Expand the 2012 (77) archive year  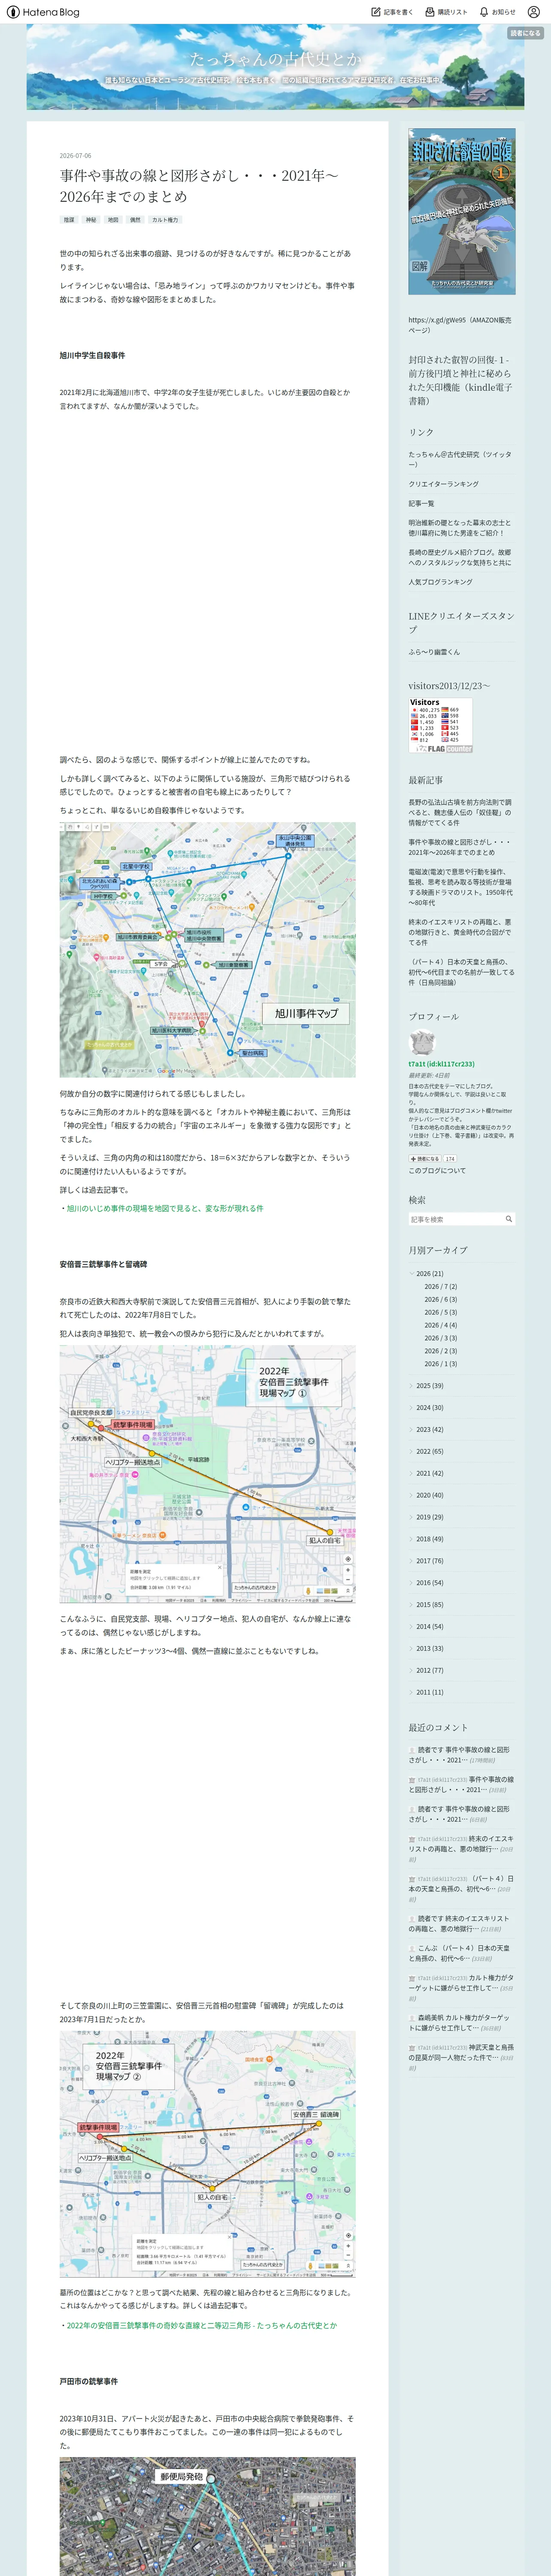coord(412,1671)
